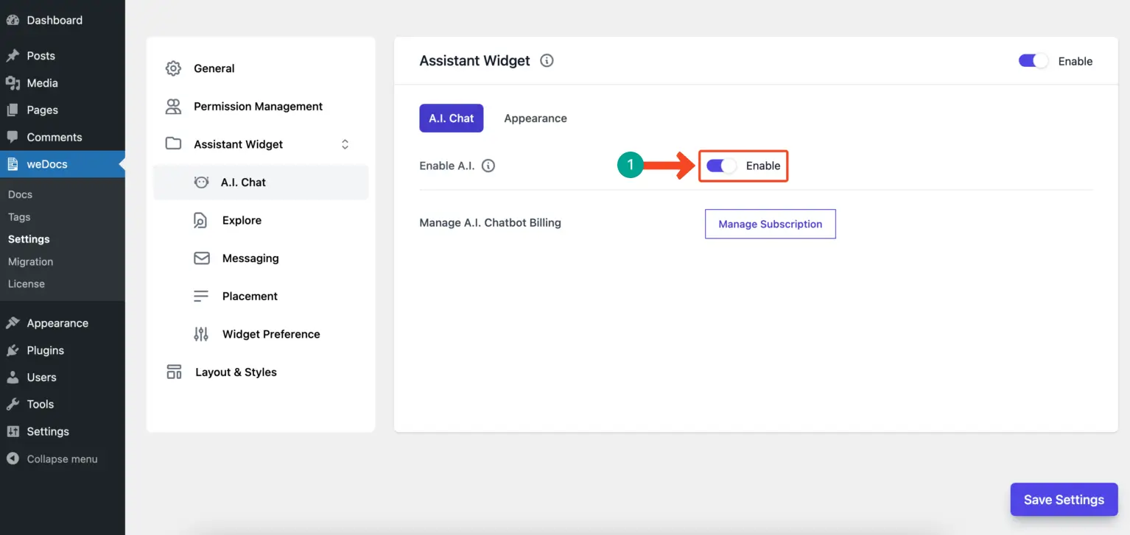The height and width of the screenshot is (535, 1130).
Task: Open the General settings label
Action: [x=214, y=68]
